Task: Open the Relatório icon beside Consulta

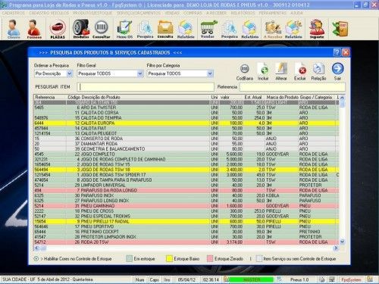Action: (186, 29)
